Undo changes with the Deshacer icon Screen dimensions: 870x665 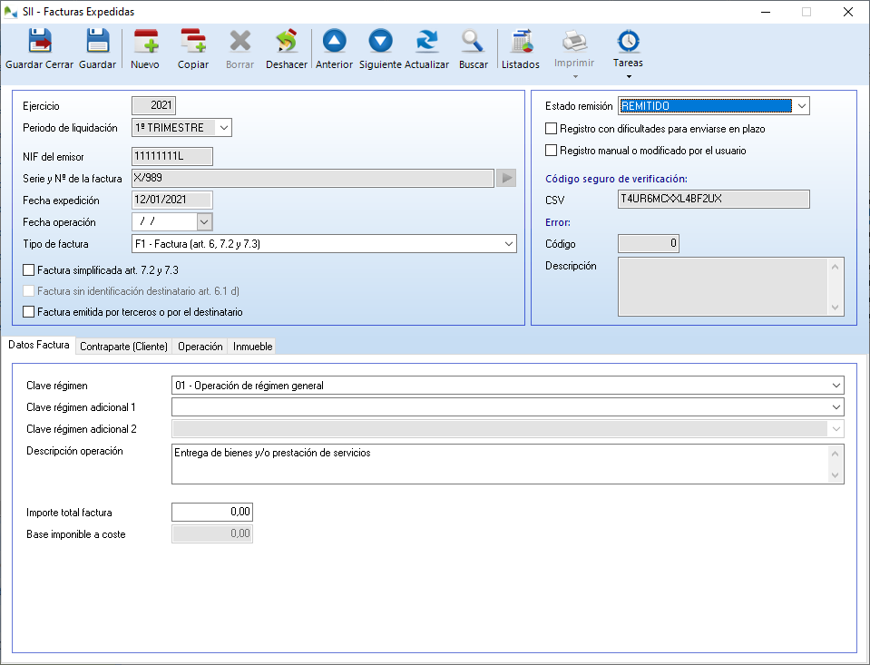point(286,49)
